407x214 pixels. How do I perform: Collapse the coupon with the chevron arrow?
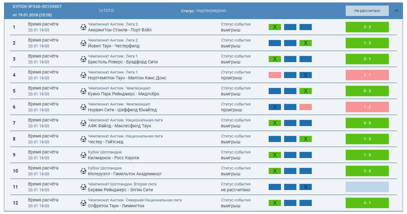tap(397, 10)
